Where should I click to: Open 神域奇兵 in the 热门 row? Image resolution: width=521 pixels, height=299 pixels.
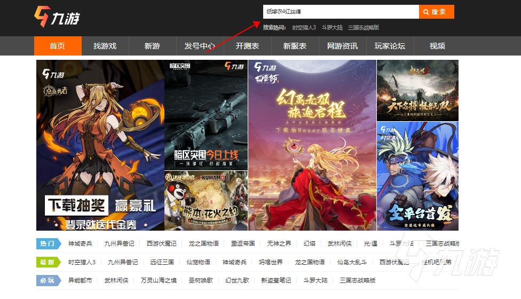pos(80,243)
